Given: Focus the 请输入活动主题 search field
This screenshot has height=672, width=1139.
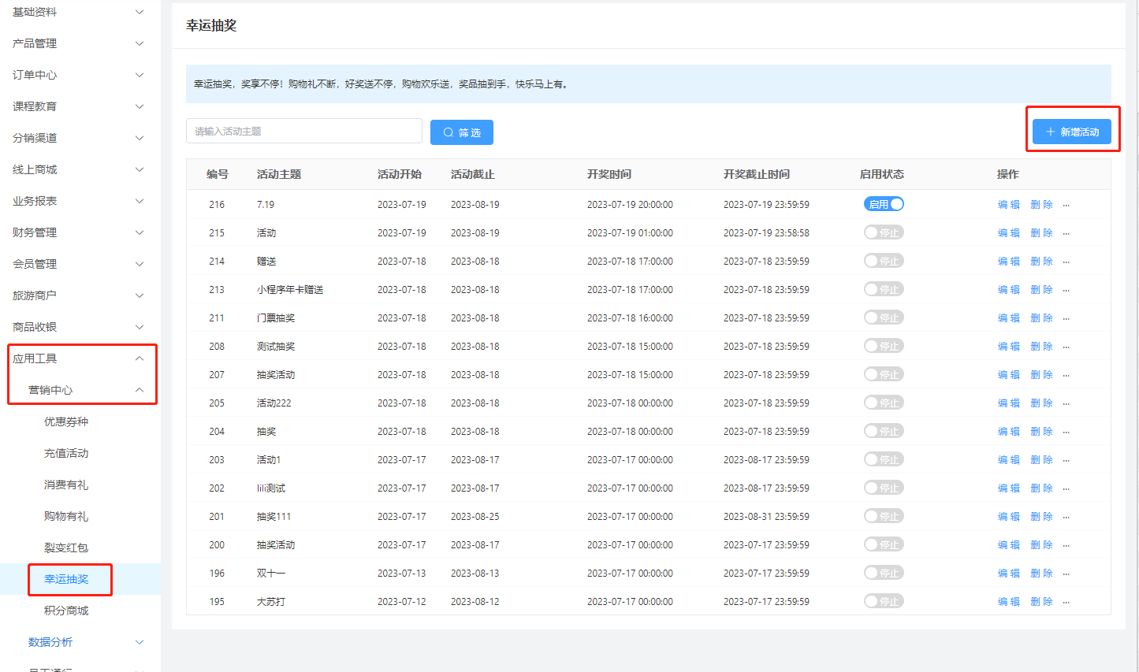Looking at the screenshot, I should (303, 131).
